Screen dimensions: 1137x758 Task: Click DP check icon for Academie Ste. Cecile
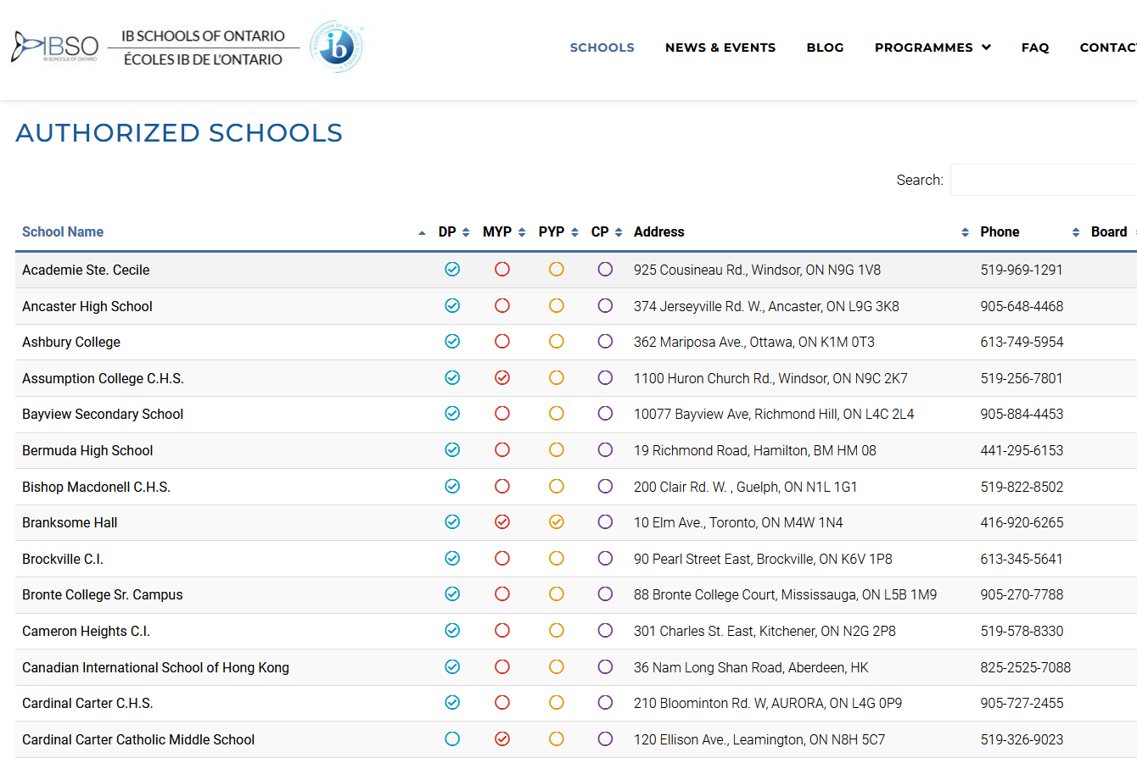pyautogui.click(x=452, y=270)
